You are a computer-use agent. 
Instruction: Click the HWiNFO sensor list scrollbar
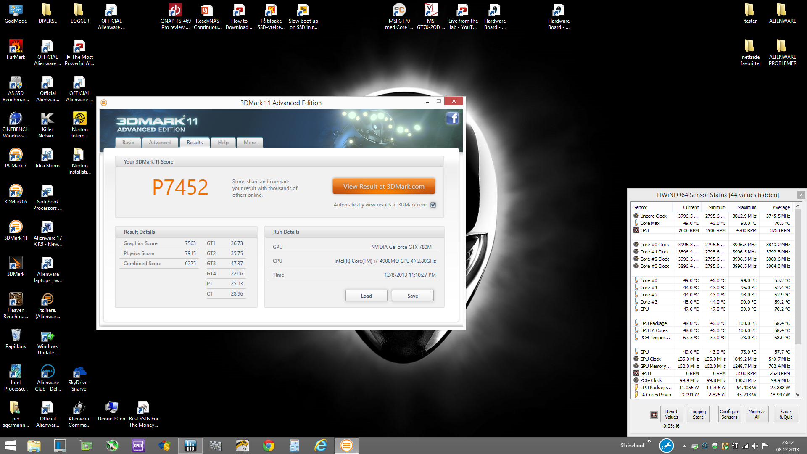tap(798, 277)
